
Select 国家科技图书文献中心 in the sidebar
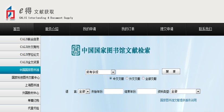20,78
